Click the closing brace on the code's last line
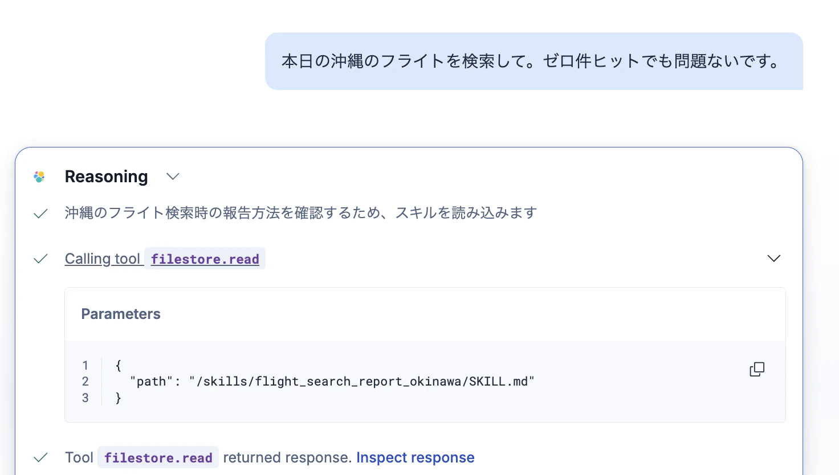This screenshot has width=839, height=475. (119, 398)
